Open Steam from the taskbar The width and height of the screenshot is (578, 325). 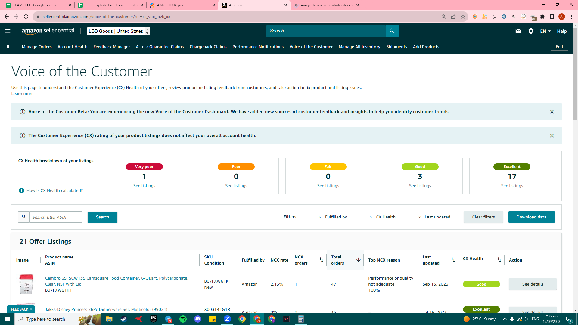124,319
